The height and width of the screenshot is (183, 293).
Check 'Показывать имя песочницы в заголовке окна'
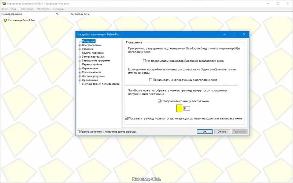pyautogui.click(x=151, y=80)
